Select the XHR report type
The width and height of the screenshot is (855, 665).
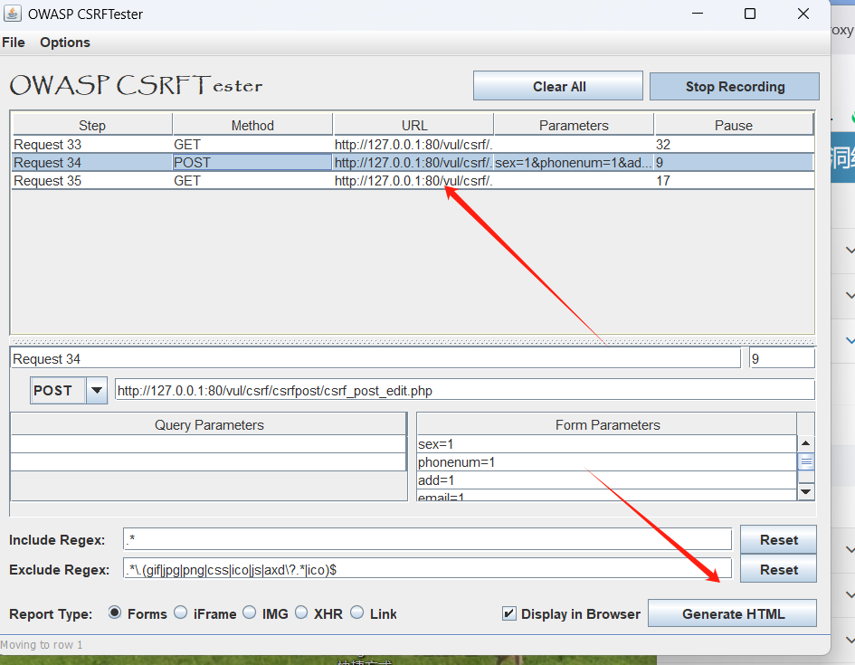(x=301, y=613)
